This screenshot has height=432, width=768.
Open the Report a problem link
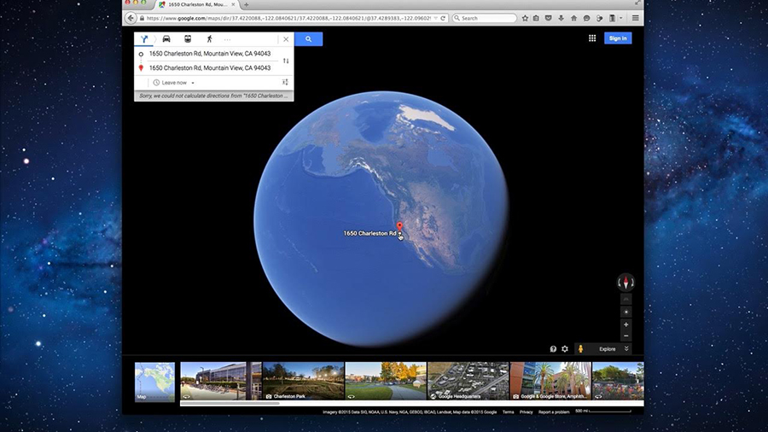pyautogui.click(x=554, y=412)
